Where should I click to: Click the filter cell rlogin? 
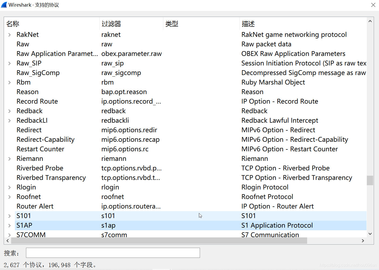pyautogui.click(x=110, y=187)
